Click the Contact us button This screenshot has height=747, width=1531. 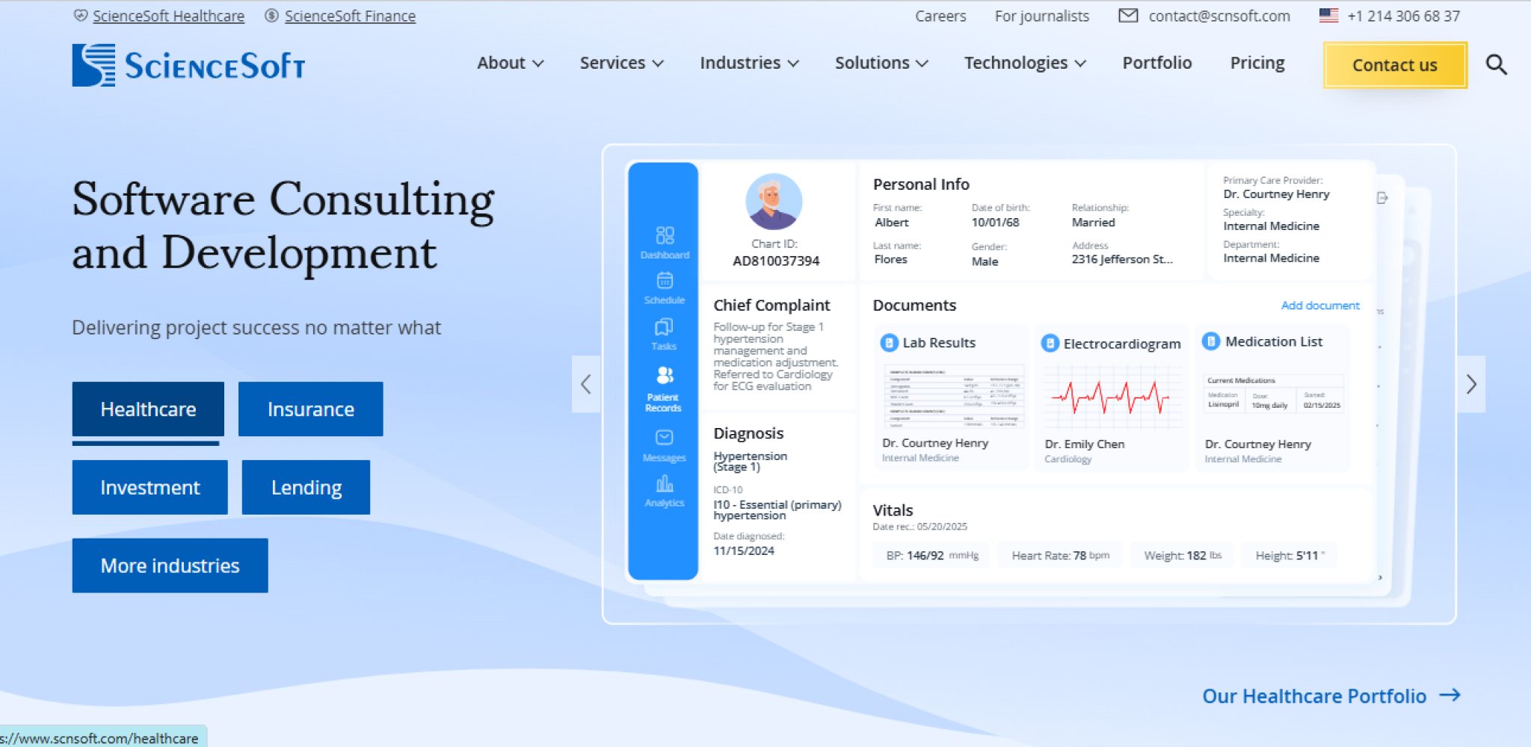coord(1395,65)
